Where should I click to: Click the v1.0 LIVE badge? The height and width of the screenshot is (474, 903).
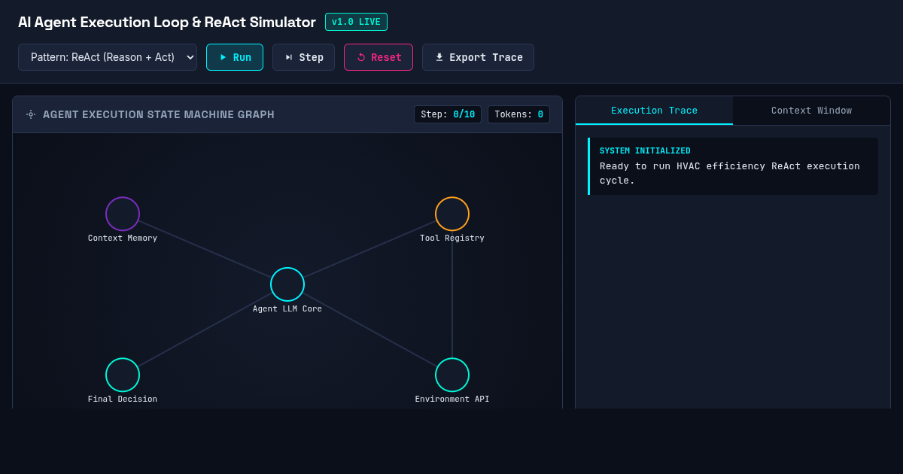point(356,22)
